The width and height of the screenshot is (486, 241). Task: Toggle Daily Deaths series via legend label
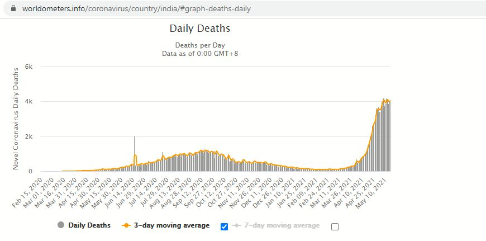coord(89,225)
